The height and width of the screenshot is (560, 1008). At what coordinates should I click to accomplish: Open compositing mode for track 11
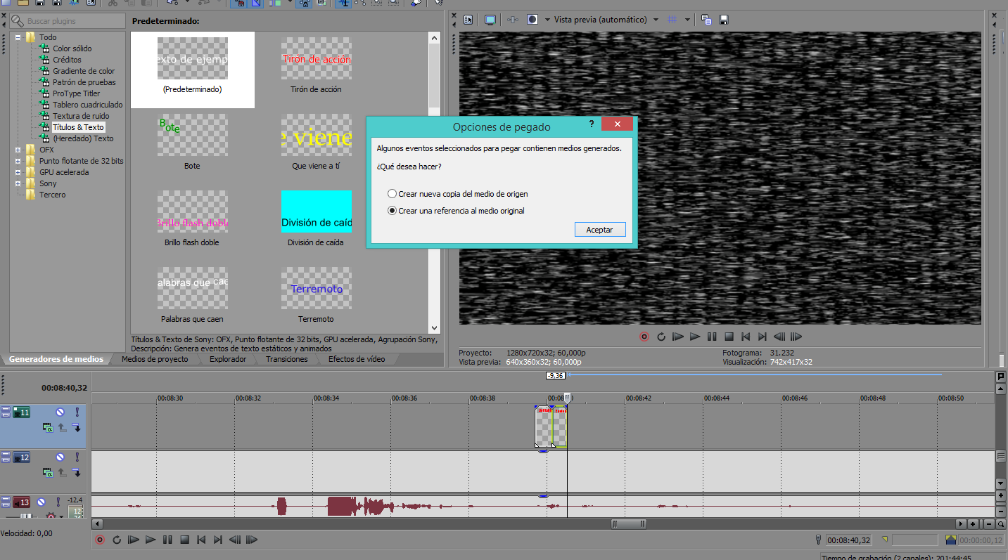click(x=47, y=427)
